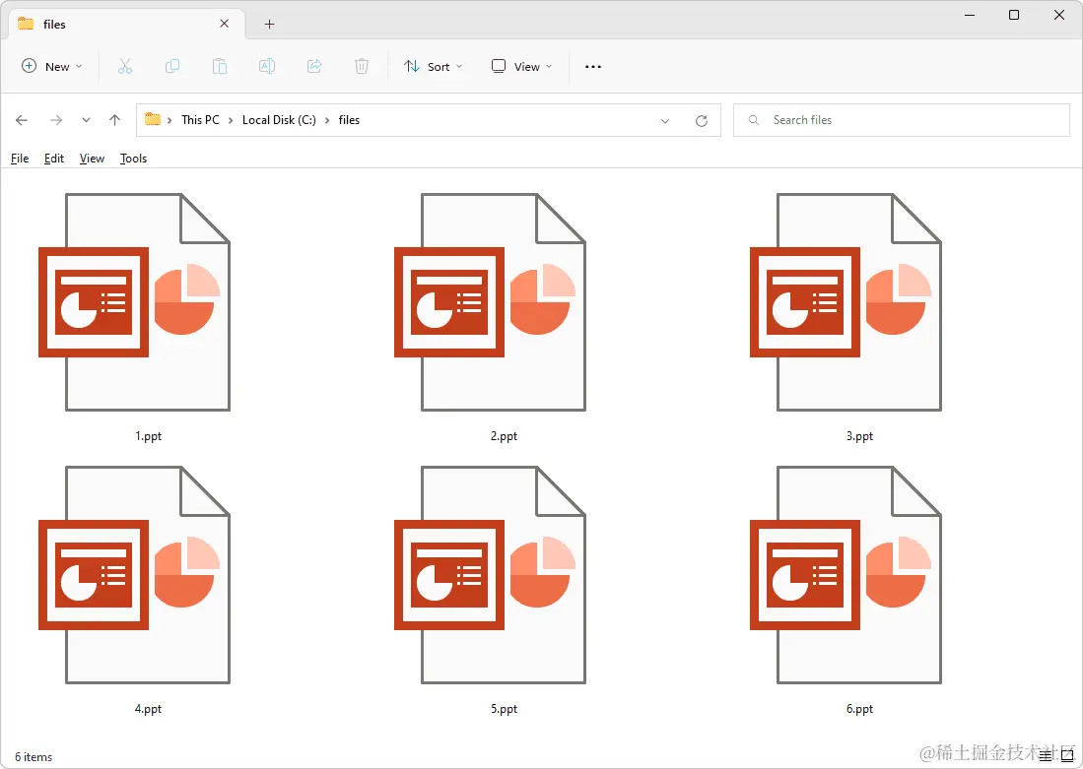Select the 5.ppt file icon

click(490, 575)
